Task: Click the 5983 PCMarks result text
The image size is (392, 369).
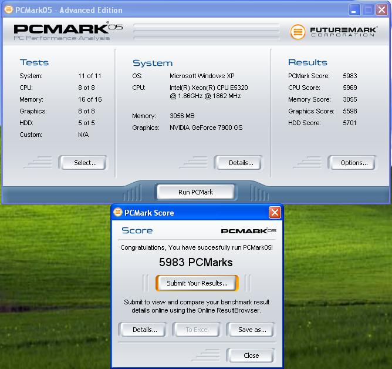Action: [196, 263]
